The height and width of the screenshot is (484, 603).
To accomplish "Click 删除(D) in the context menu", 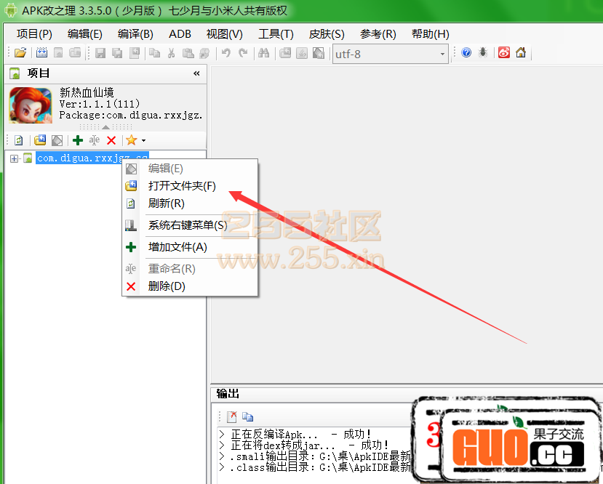I will (x=167, y=286).
